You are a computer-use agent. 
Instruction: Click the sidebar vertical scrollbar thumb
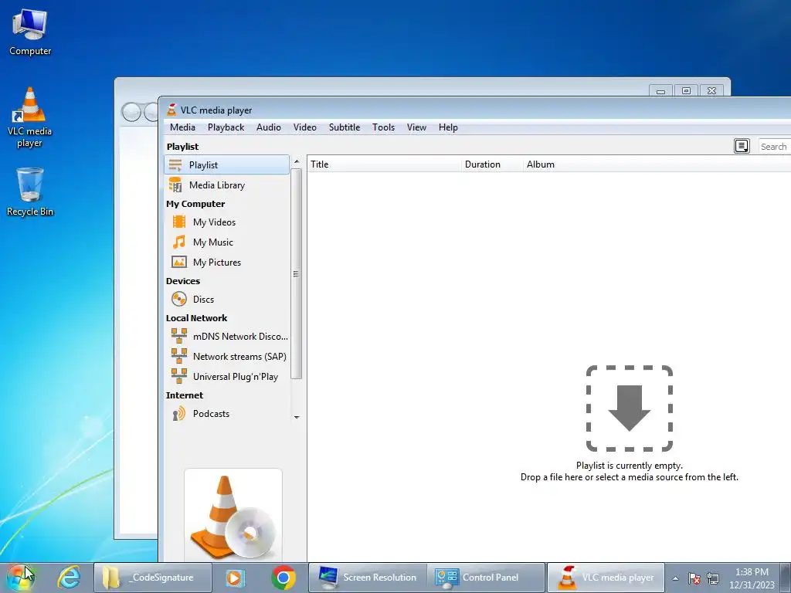click(297, 274)
